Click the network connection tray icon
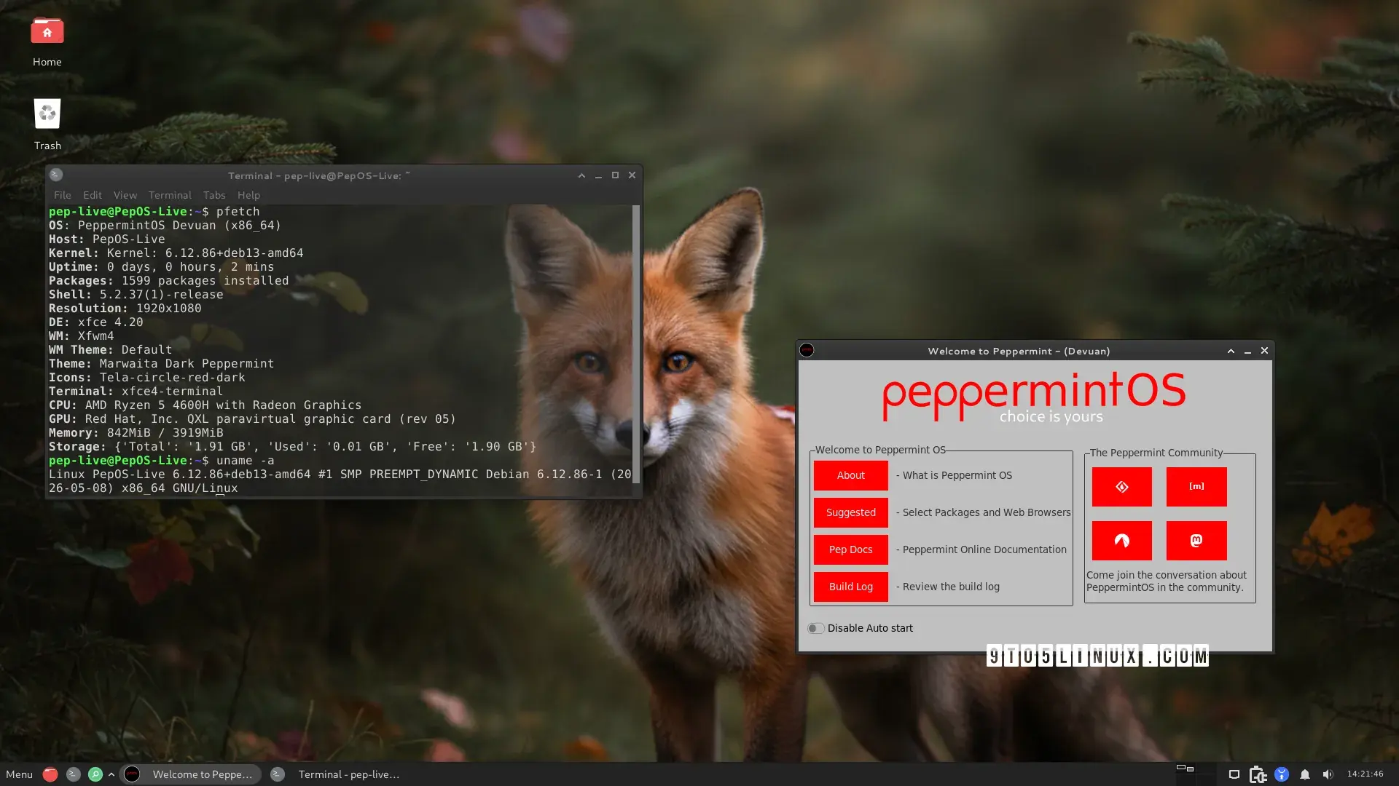The height and width of the screenshot is (786, 1399). (x=1234, y=774)
